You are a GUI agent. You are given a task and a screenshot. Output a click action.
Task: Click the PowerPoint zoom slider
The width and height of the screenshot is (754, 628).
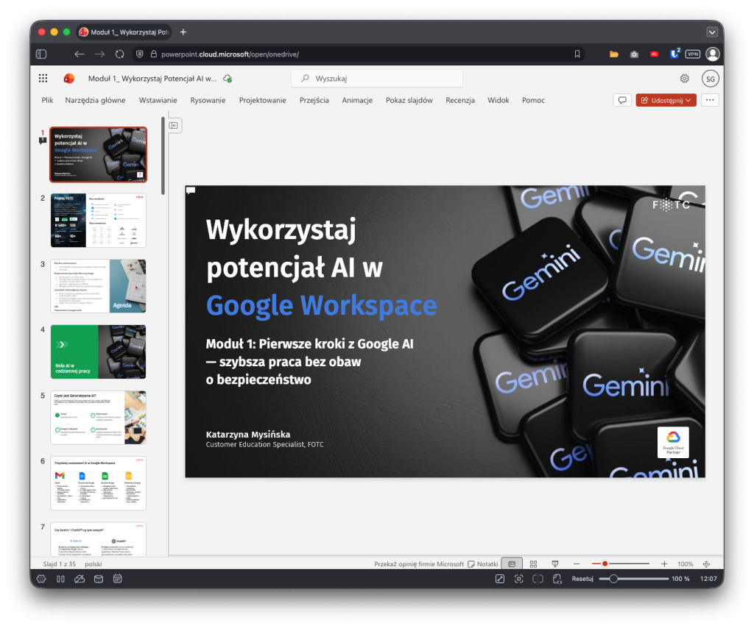(620, 564)
